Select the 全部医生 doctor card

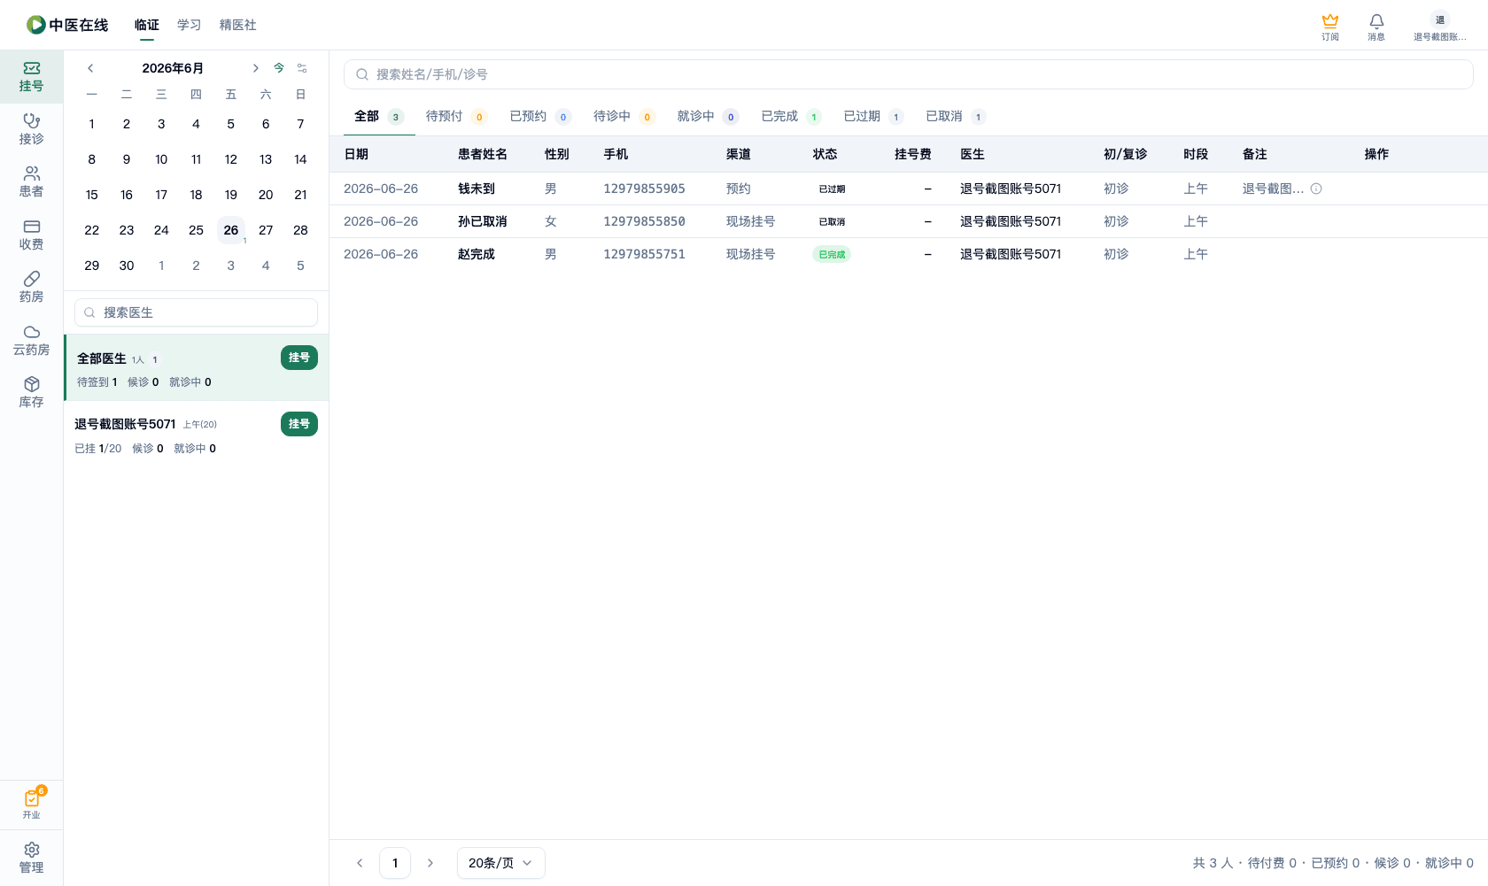(197, 368)
